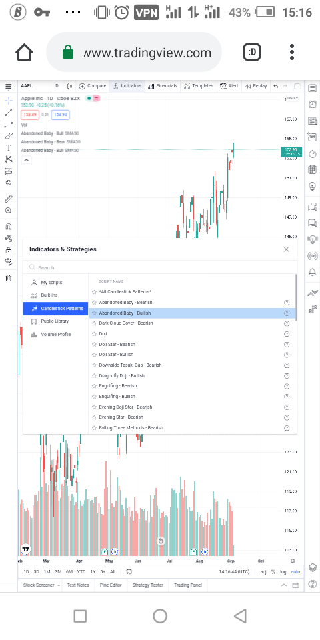The width and height of the screenshot is (320, 640).
Task: Select the 1M time range
Action: tap(47, 572)
